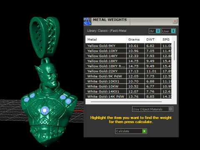Screen dimensions: 200x150
Task: Click the 10.96 grams value
Action: coord(133,51)
